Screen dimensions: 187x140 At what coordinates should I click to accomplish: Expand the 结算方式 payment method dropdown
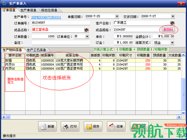(172, 43)
